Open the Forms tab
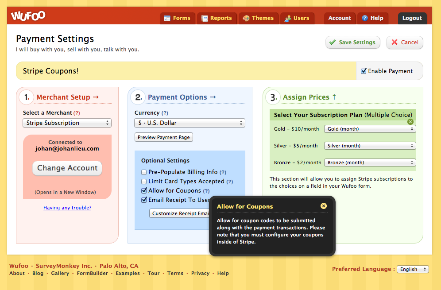The height and width of the screenshot is (290, 441). pyautogui.click(x=178, y=18)
